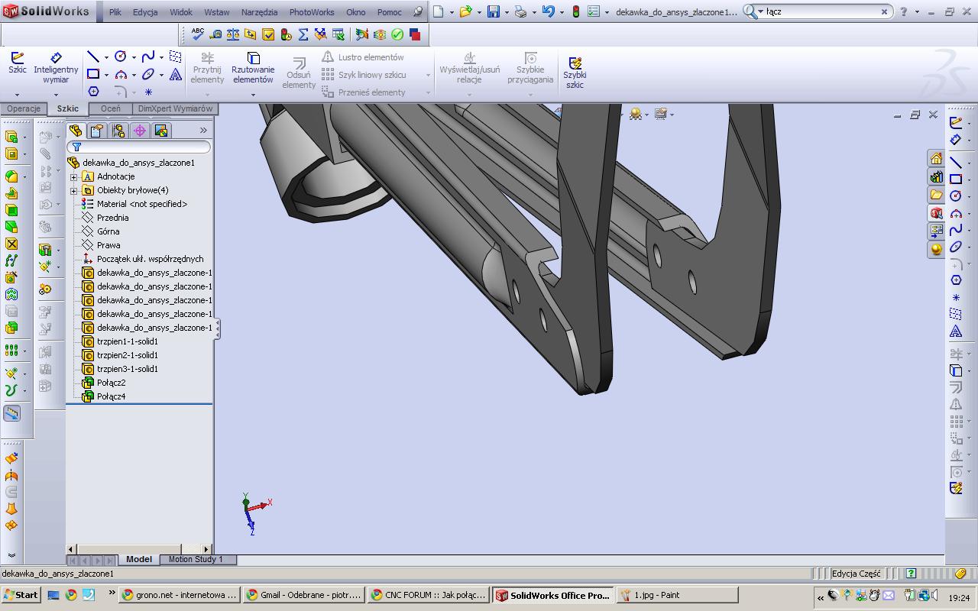
Task: Open the display manager color-ball tab
Action: point(160,131)
